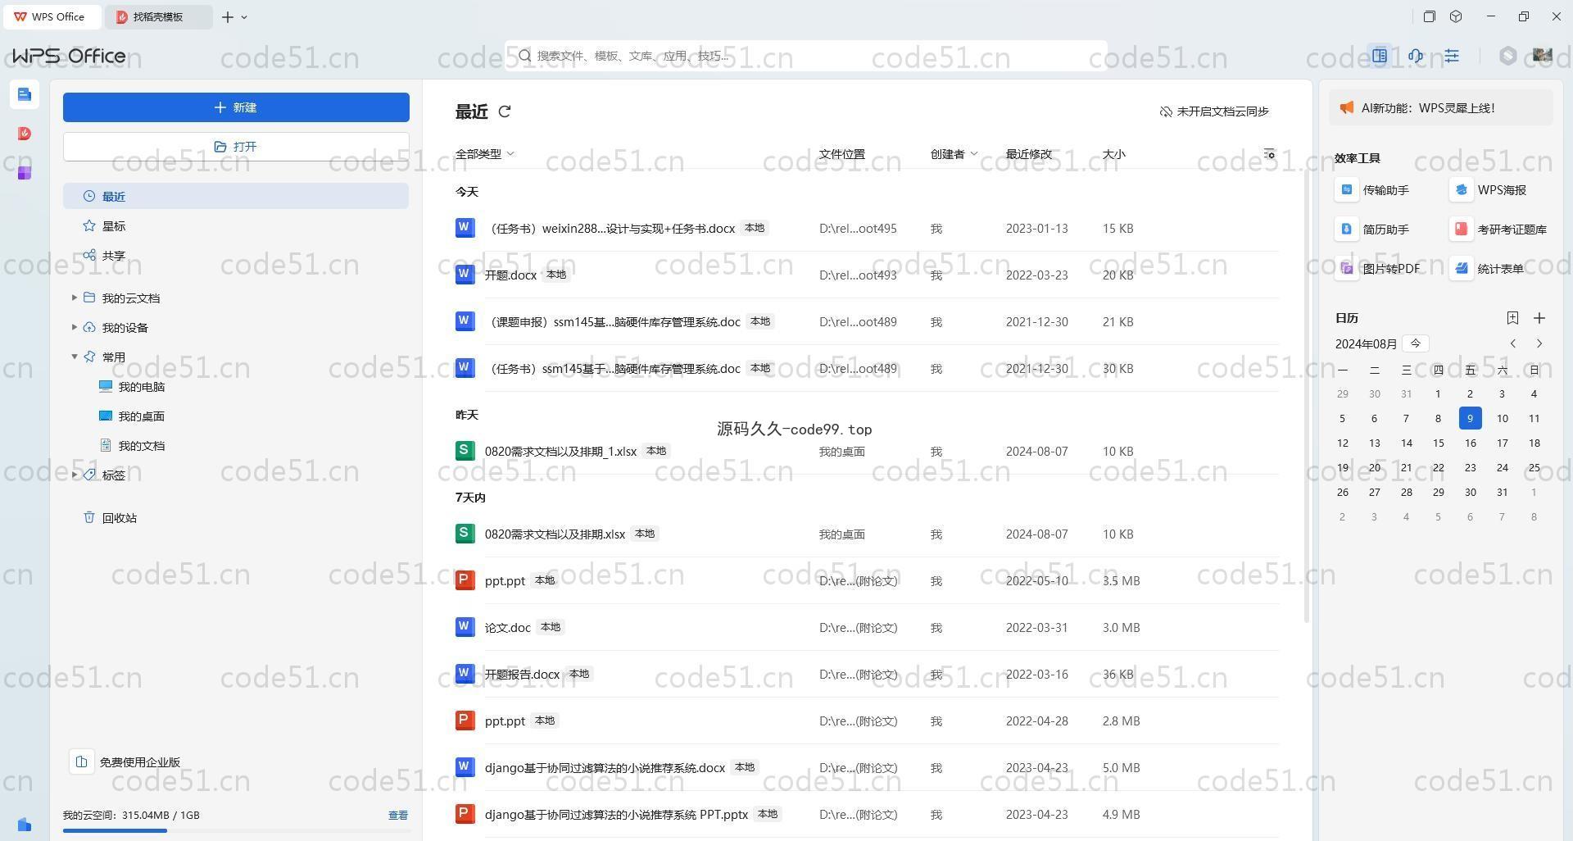Click the calendar add event plus icon
The height and width of the screenshot is (841, 1573).
coord(1539,318)
